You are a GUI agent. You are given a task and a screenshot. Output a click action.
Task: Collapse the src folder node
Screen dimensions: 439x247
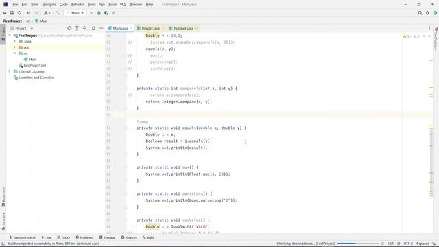[x=15, y=54]
